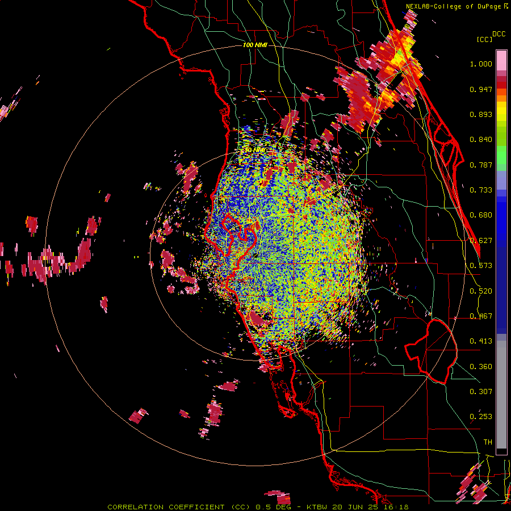The image size is (511, 511).
Task: Click the 0.680 color scale value
Action: 481,215
